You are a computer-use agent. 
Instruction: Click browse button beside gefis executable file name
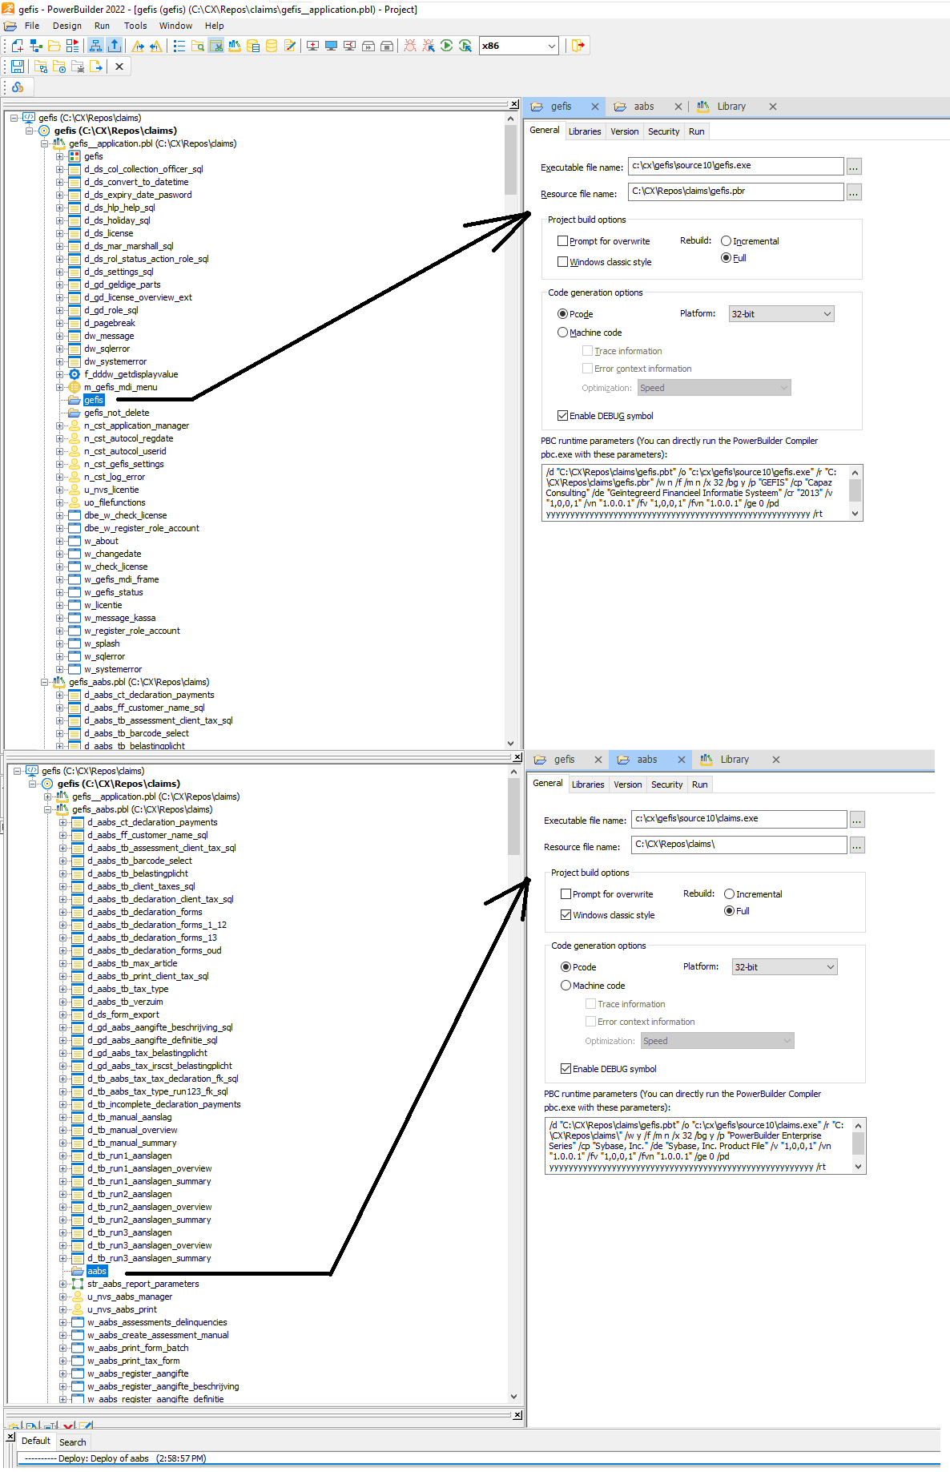[854, 167]
